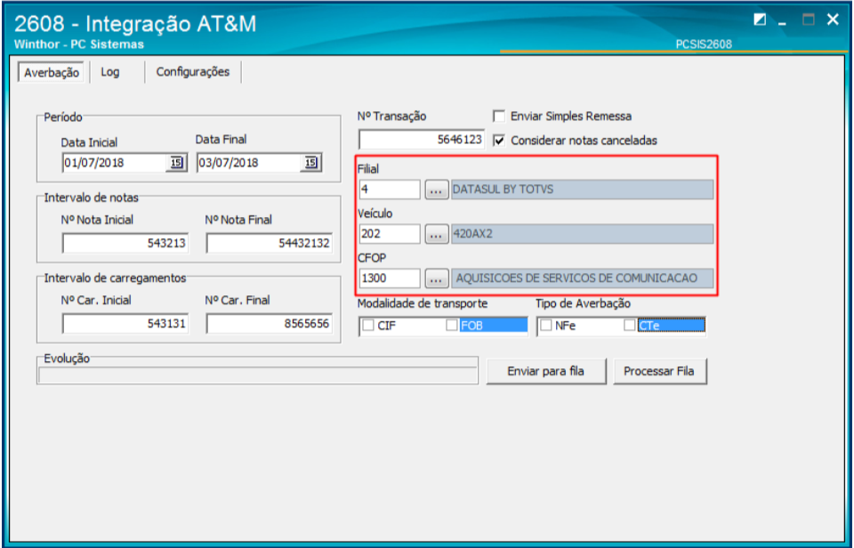Screen dimensions: 854x548
Task: Click the title bar compact-mode icon
Action: (x=759, y=20)
